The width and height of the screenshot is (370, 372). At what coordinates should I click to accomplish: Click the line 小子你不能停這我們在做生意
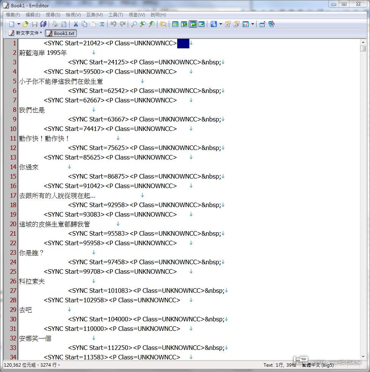pyautogui.click(x=61, y=81)
